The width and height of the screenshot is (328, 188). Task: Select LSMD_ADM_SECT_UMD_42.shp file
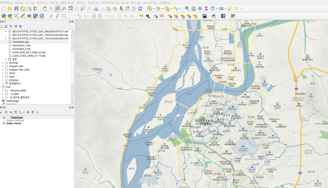[29, 52]
